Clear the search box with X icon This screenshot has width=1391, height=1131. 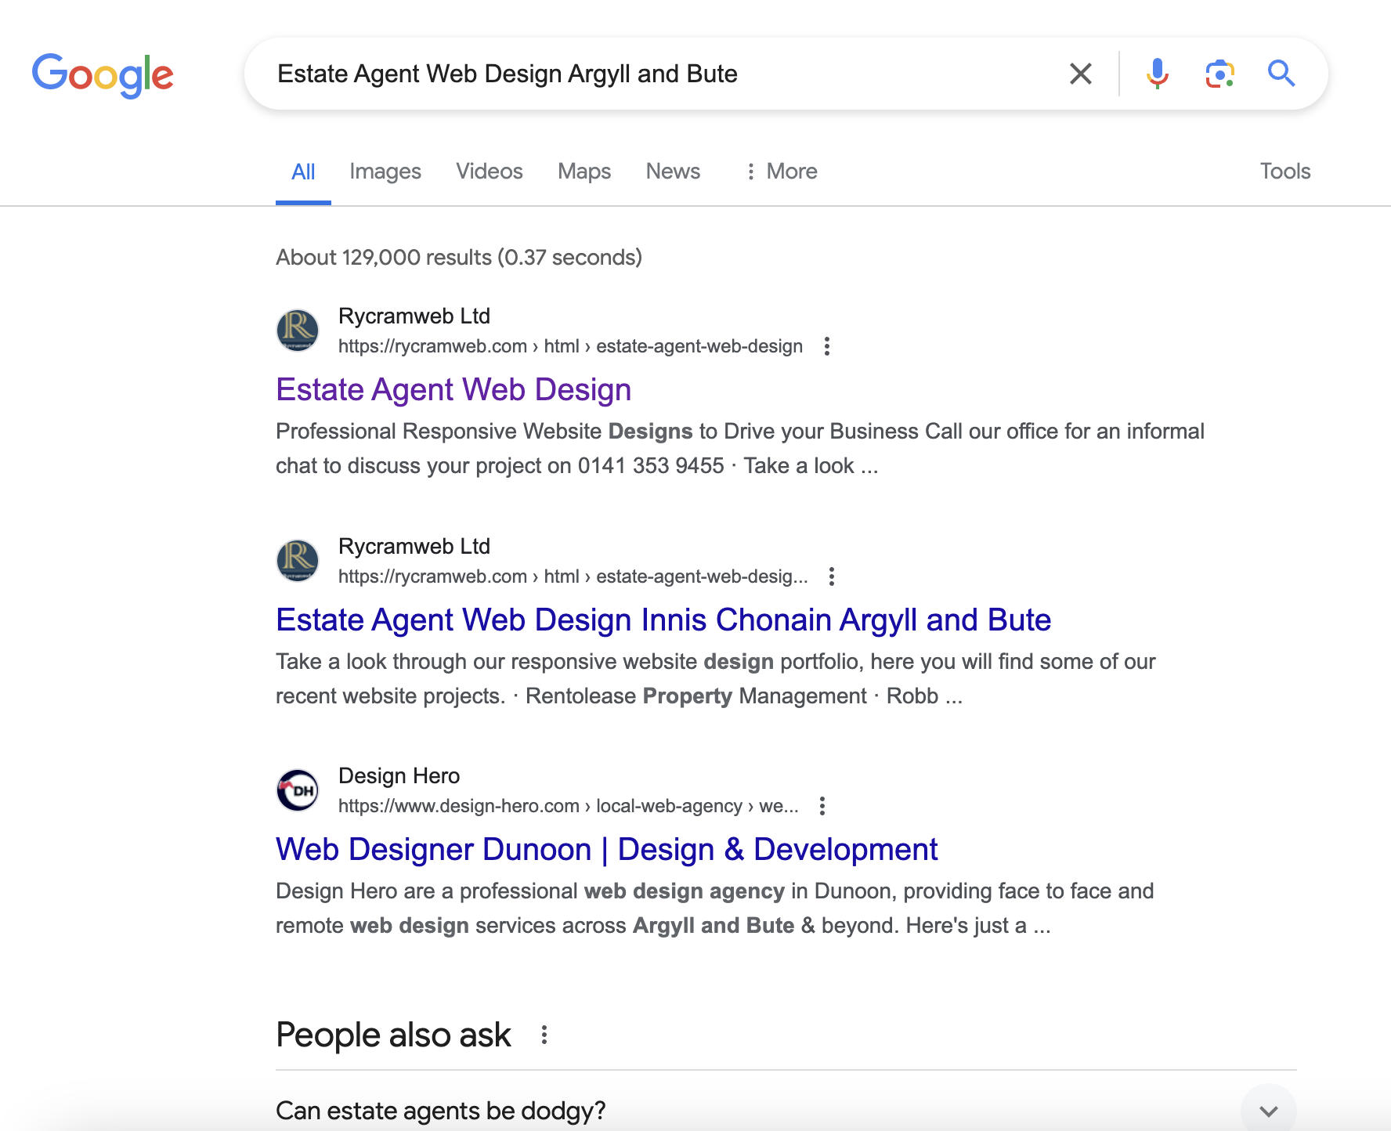pyautogui.click(x=1080, y=74)
